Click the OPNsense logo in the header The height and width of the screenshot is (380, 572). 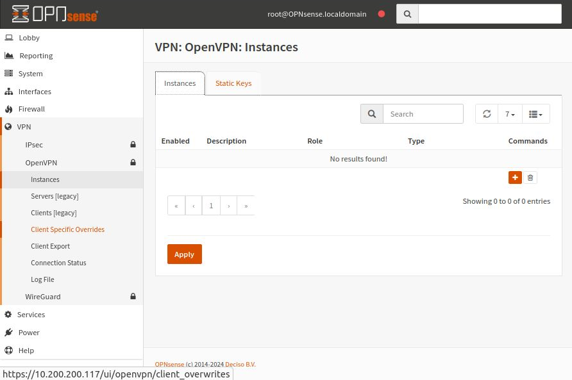pos(55,13)
